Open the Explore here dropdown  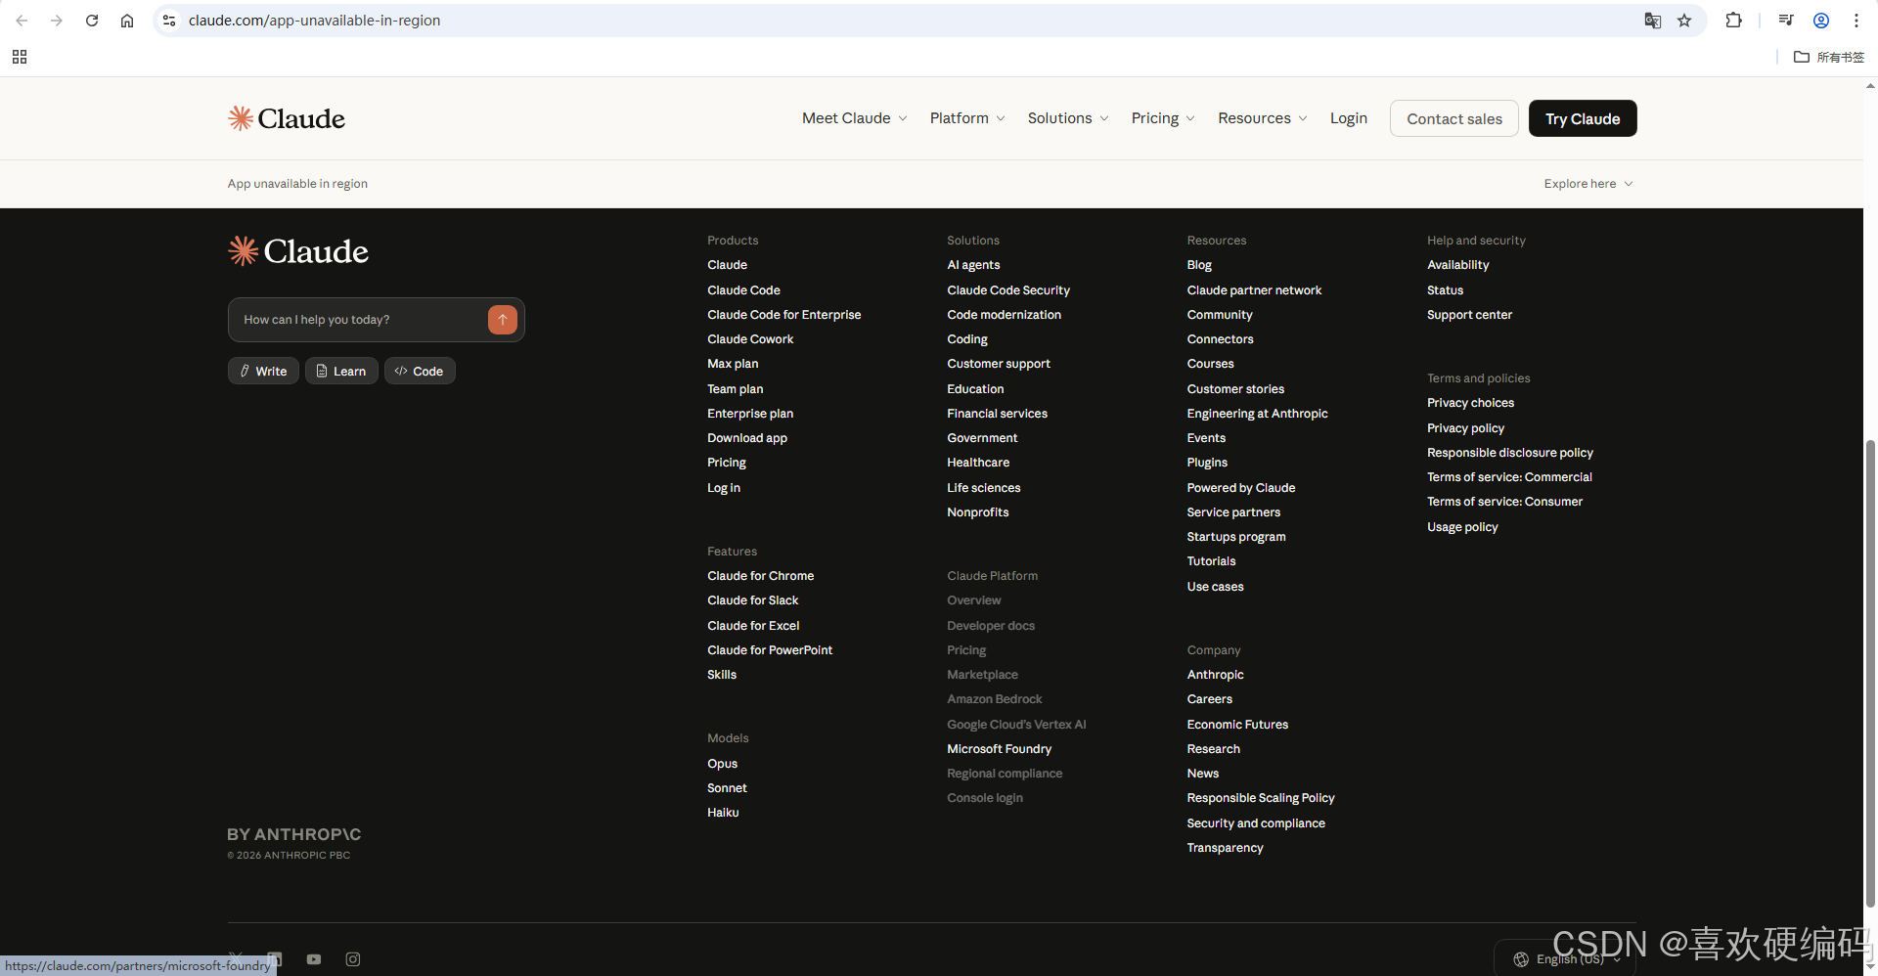tap(1588, 184)
